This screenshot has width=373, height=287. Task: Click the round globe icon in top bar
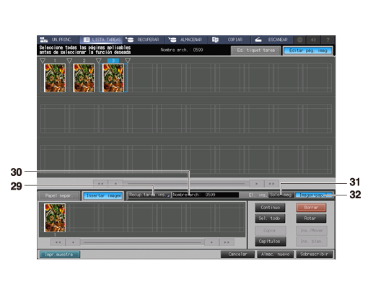click(x=299, y=40)
